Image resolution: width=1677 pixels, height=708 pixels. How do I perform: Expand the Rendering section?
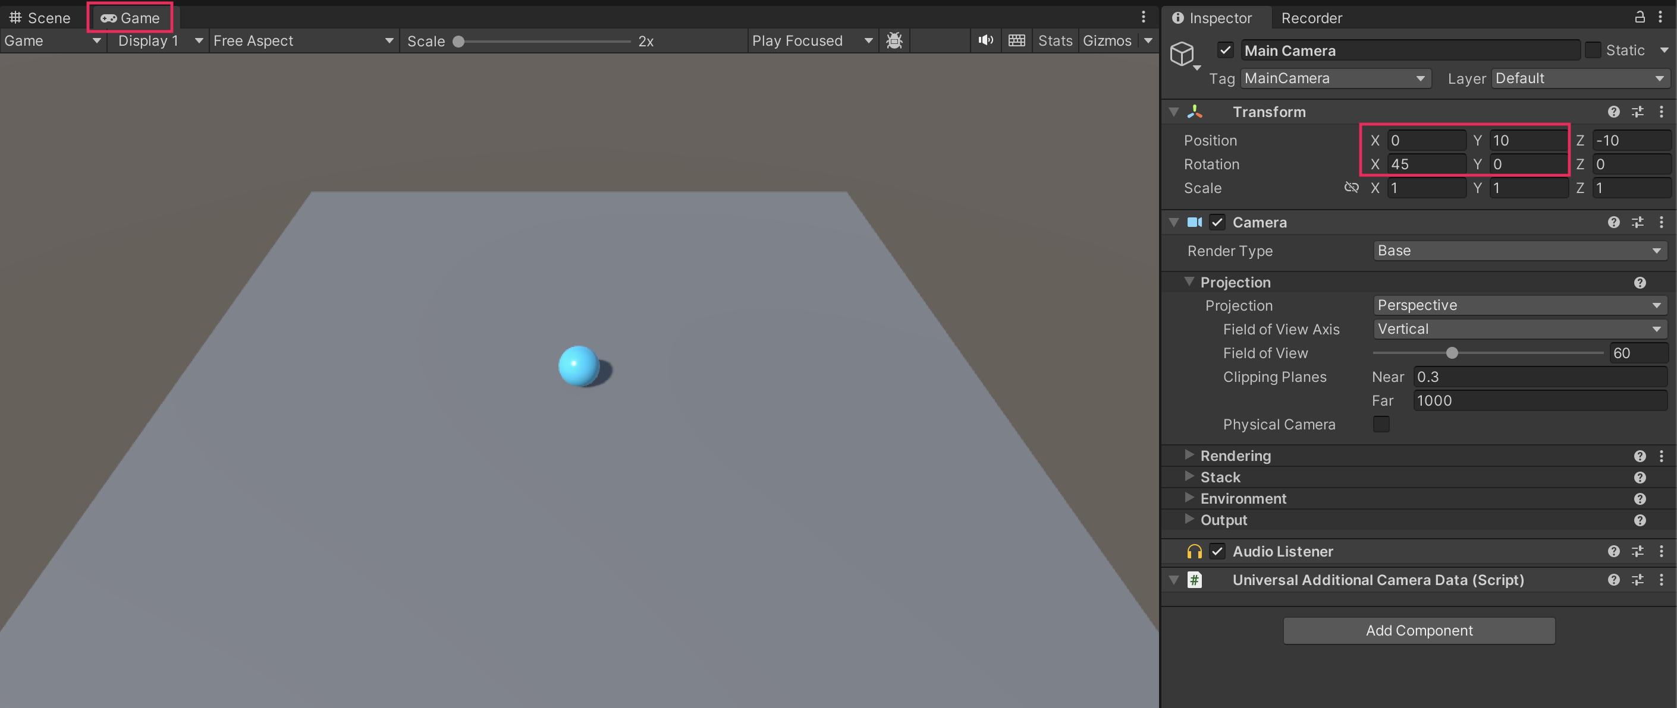coord(1189,455)
